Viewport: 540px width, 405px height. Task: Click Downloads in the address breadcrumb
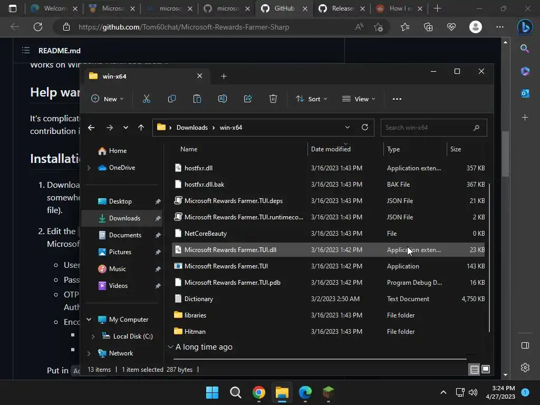pyautogui.click(x=192, y=128)
